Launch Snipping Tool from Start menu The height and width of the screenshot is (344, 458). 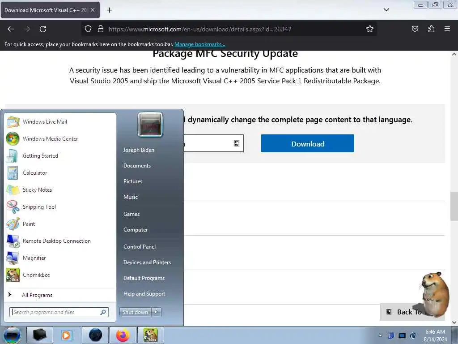click(60, 207)
